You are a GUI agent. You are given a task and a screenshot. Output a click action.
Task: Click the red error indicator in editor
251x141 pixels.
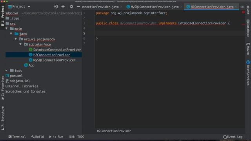(x=243, y=12)
